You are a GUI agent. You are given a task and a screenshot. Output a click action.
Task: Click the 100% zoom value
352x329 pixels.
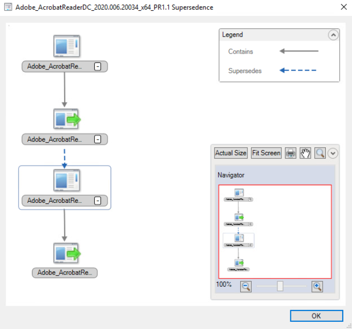pos(223,284)
